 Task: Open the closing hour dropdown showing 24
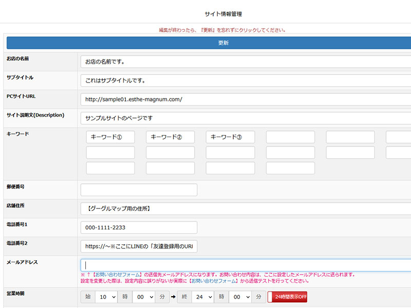click(x=203, y=297)
